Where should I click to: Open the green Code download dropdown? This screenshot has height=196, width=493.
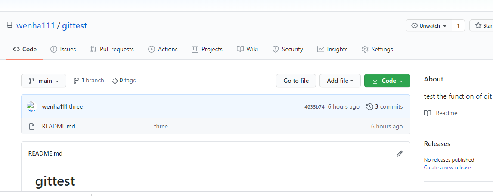tap(388, 81)
